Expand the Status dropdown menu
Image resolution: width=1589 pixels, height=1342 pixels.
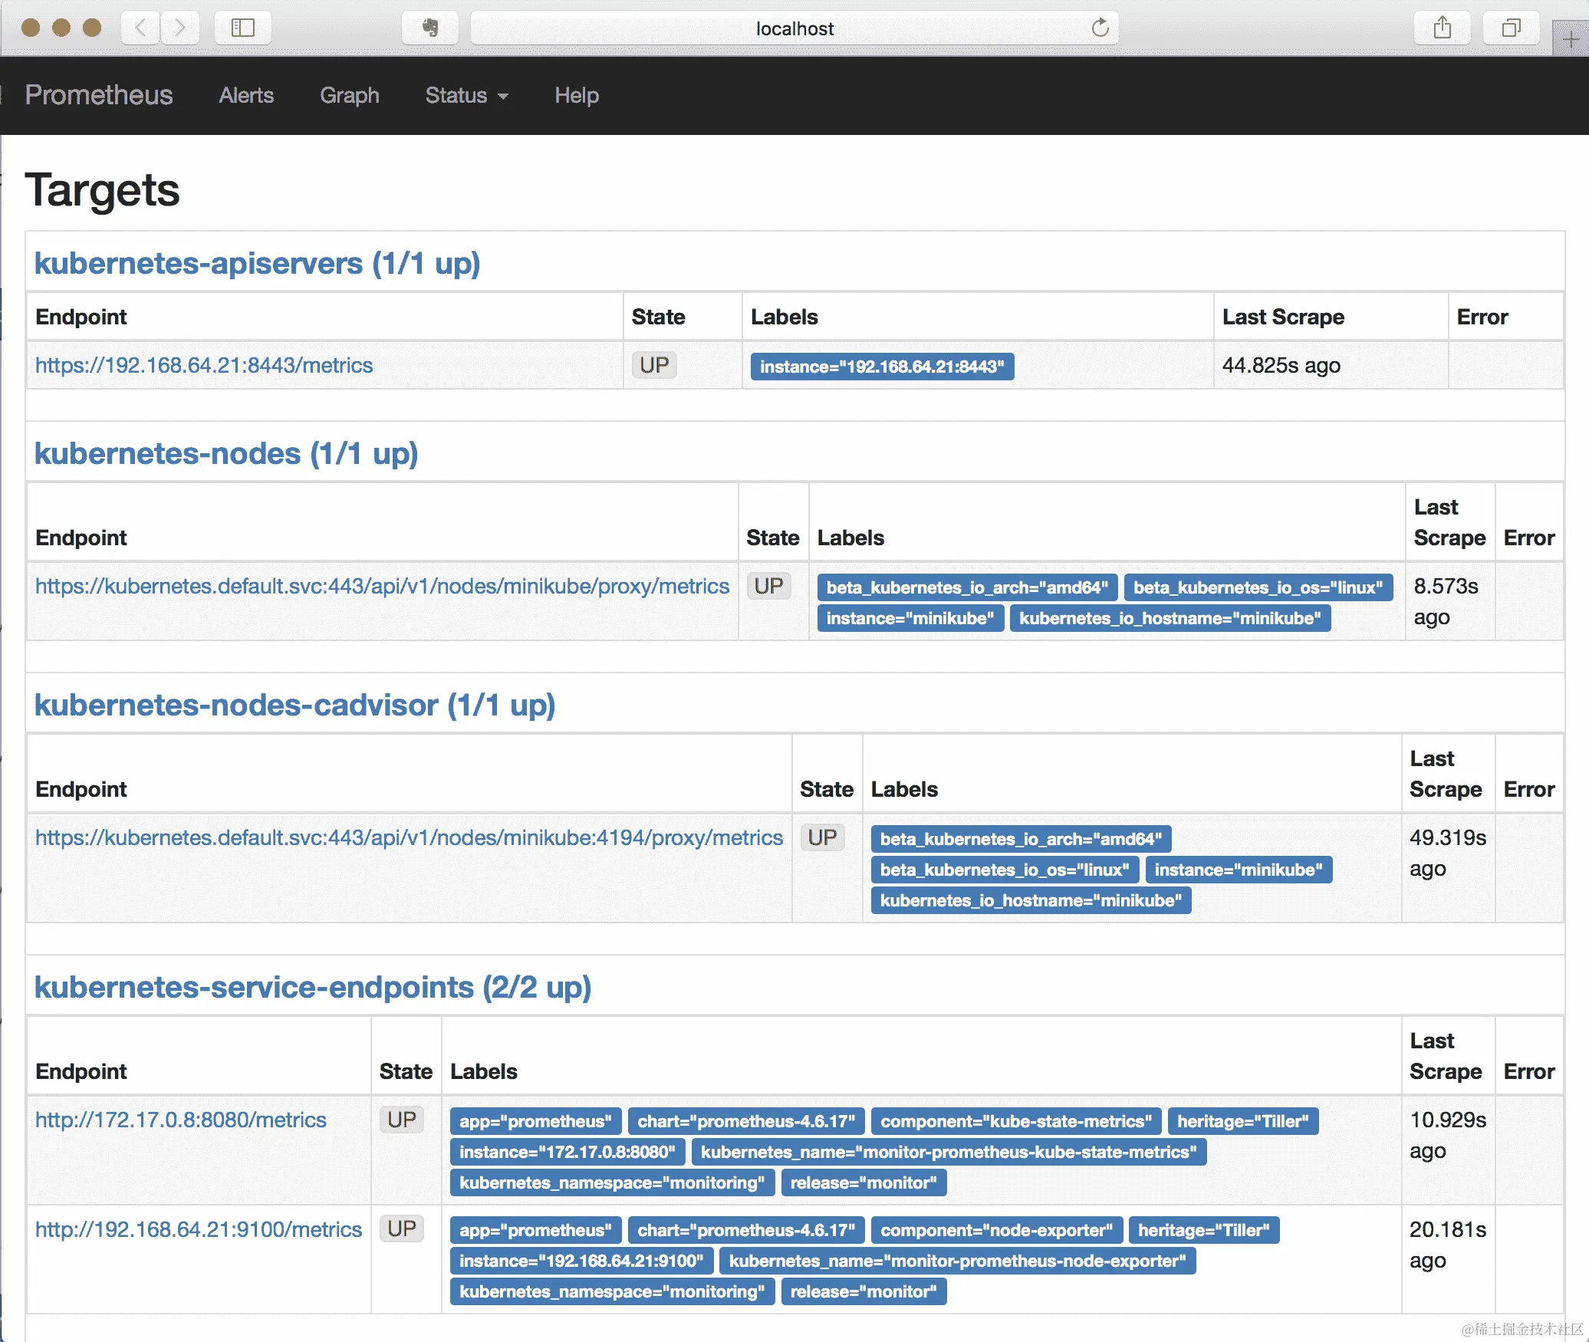[466, 95]
